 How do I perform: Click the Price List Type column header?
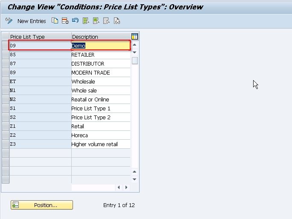click(40, 37)
